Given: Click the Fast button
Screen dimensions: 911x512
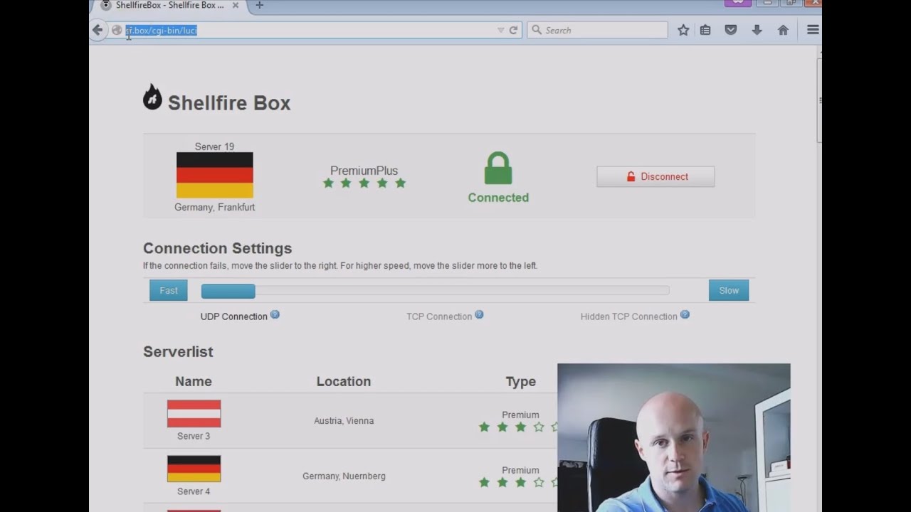Looking at the screenshot, I should click(169, 290).
